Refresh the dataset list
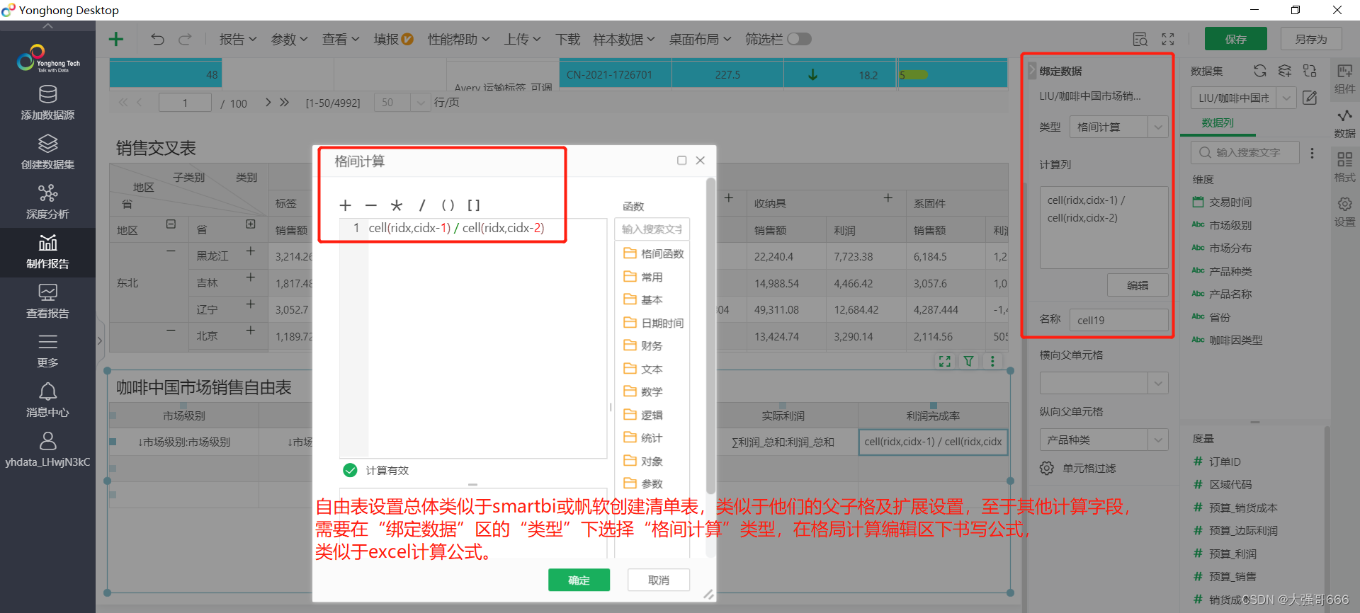The width and height of the screenshot is (1360, 613). tap(1259, 71)
